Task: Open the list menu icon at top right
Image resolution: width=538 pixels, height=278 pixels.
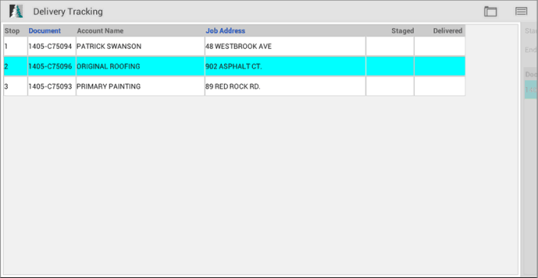Action: (521, 11)
